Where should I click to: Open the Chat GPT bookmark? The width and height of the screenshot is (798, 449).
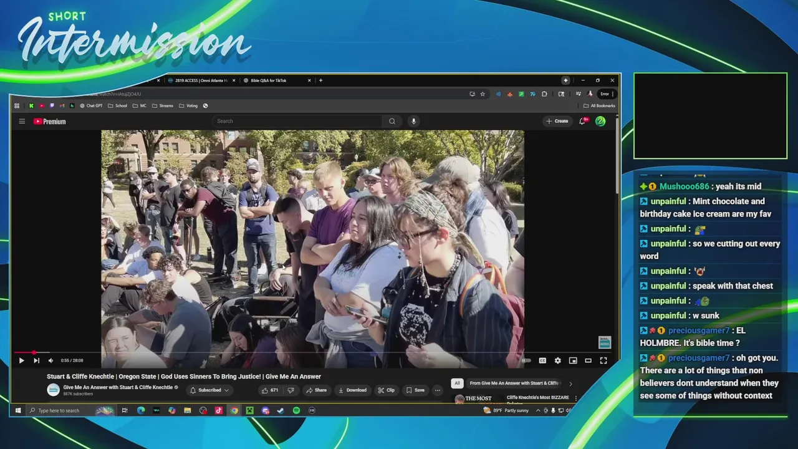click(x=91, y=105)
